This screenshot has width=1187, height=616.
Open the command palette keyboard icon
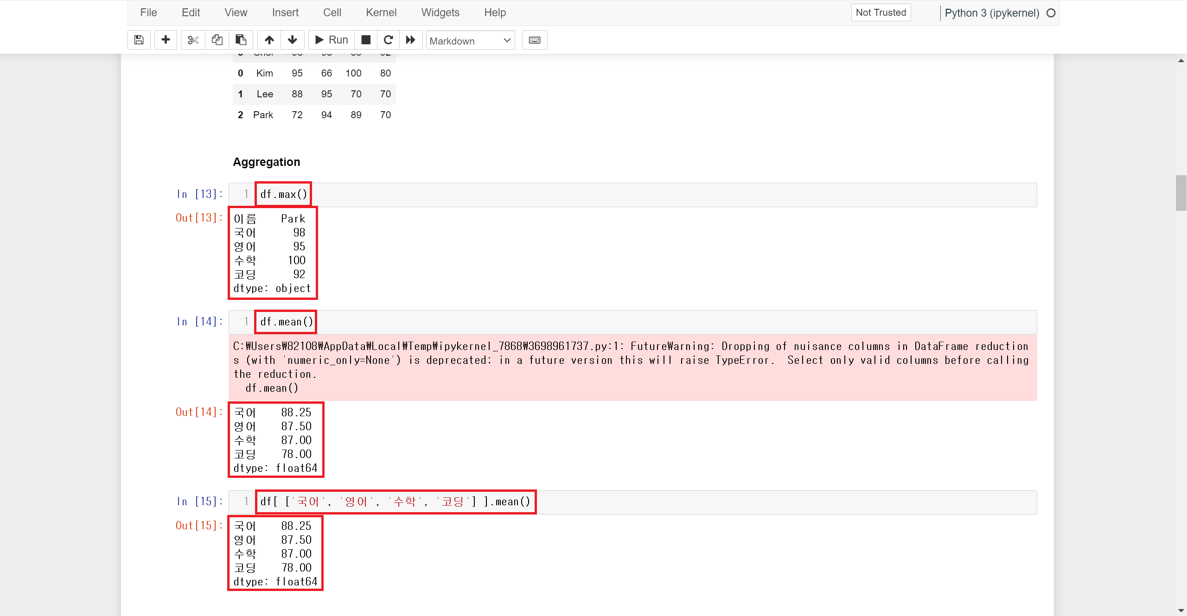tap(535, 40)
